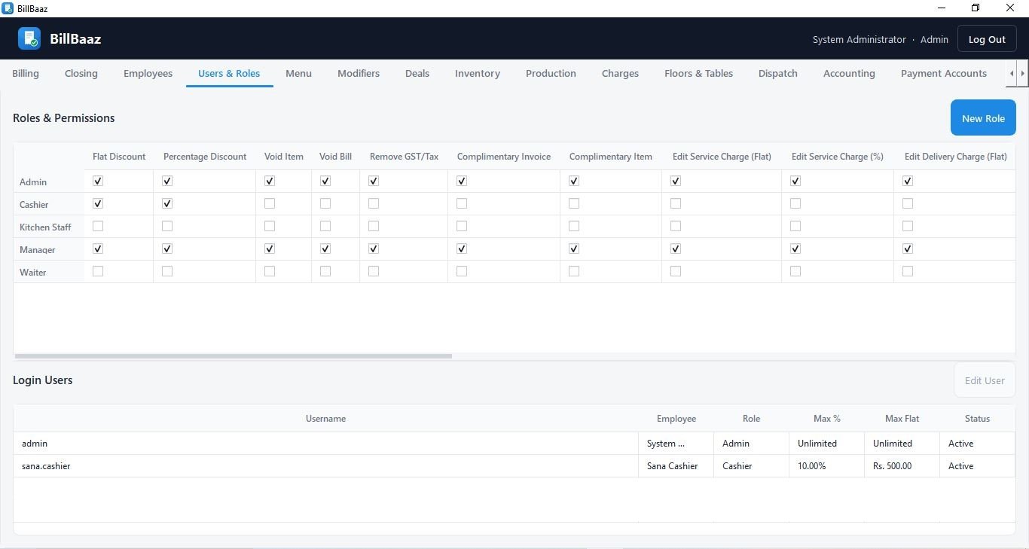The height and width of the screenshot is (549, 1029).
Task: Switch to the Closing tab
Action: point(81,73)
